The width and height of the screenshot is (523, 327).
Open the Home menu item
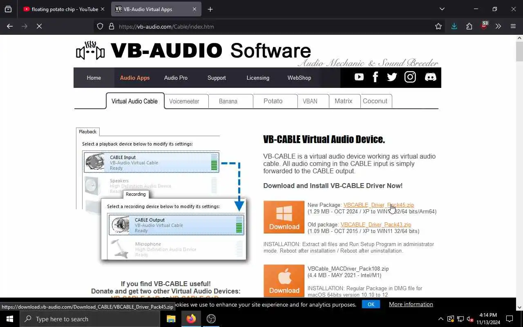94,78
